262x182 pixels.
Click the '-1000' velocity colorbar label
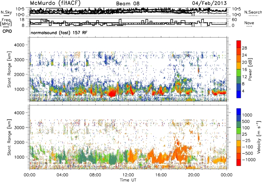point(249,160)
